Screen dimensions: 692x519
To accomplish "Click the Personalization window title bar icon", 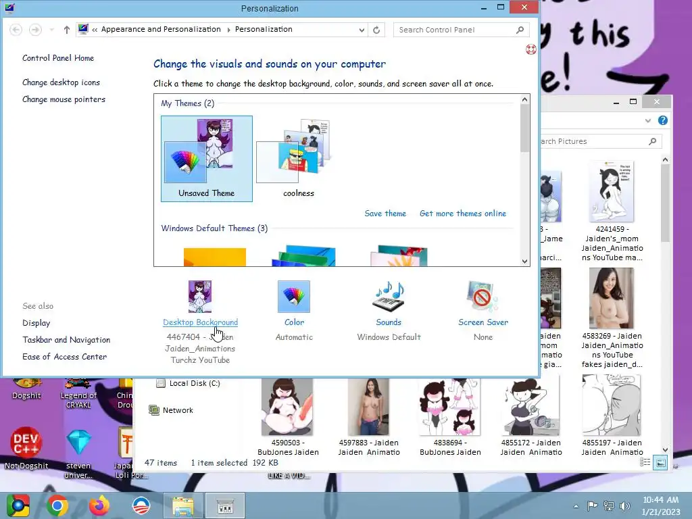I will pyautogui.click(x=9, y=8).
